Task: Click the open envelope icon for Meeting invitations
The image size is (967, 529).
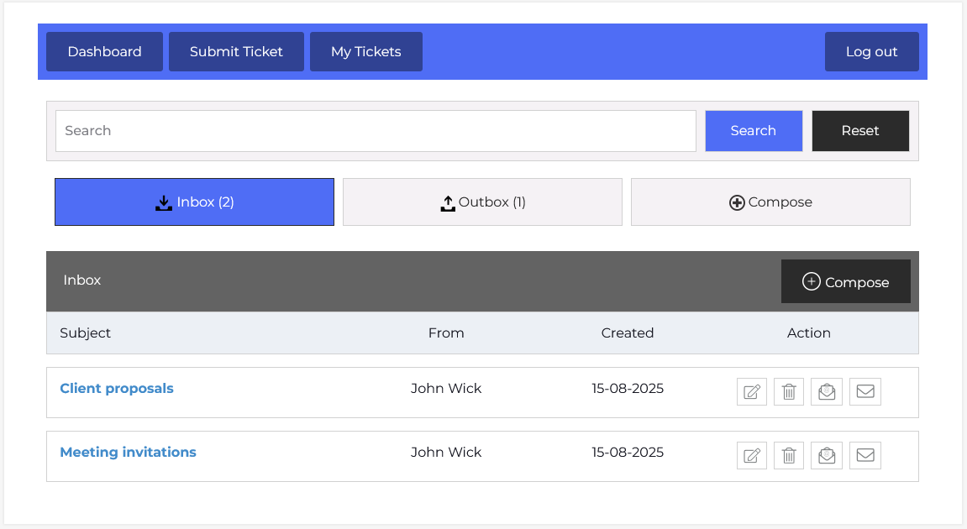Action: click(x=827, y=455)
